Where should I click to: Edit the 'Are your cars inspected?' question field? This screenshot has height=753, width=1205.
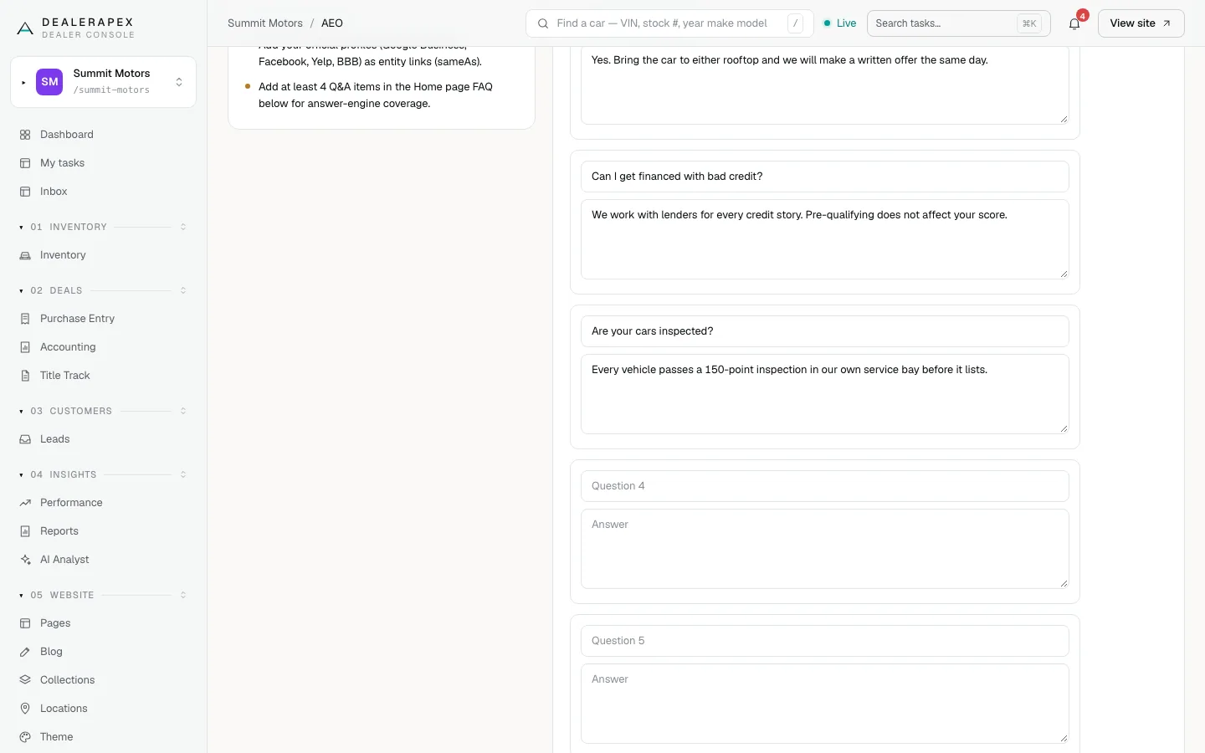(x=825, y=331)
